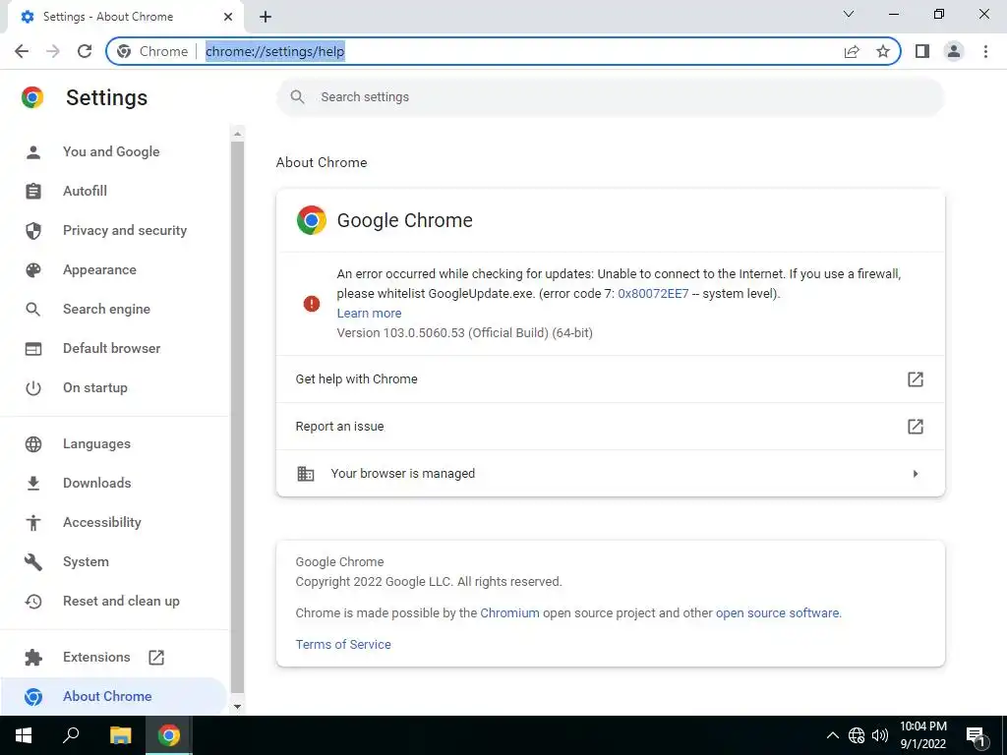Click the forward navigation arrow
Image resolution: width=1007 pixels, height=755 pixels.
pos(53,51)
